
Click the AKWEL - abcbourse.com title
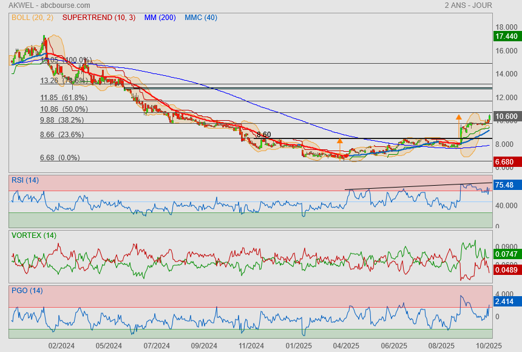coord(45,5)
